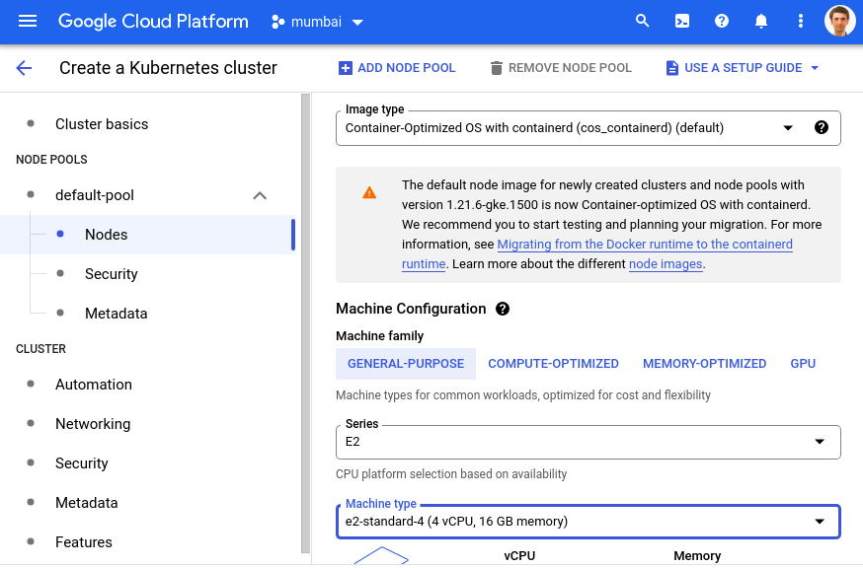The image size is (863, 568).
Task: Open the Series E2 dropdown
Action: coord(588,442)
